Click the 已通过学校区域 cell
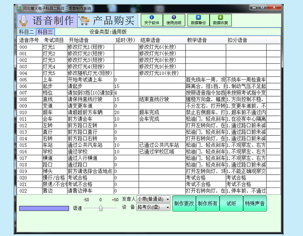The image size is (303, 236). [162, 152]
